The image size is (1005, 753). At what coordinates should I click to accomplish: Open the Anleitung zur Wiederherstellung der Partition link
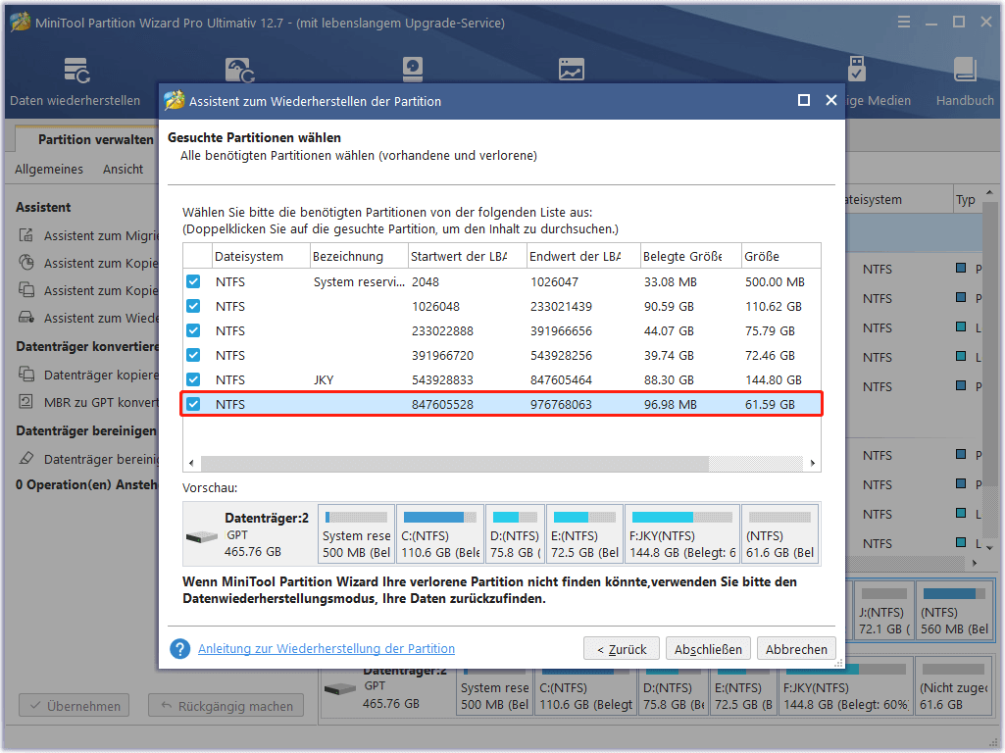pyautogui.click(x=327, y=649)
